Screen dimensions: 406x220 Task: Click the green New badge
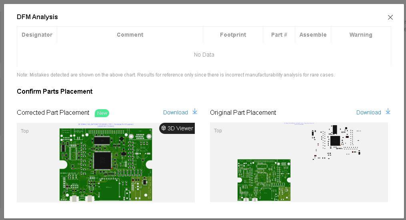coord(102,113)
